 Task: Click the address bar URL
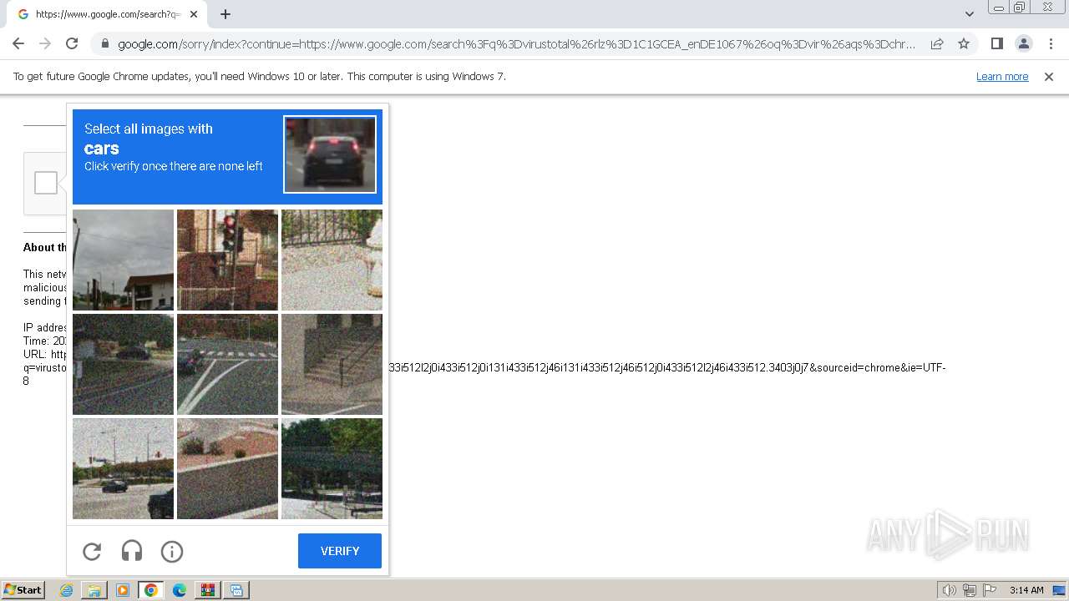point(516,44)
